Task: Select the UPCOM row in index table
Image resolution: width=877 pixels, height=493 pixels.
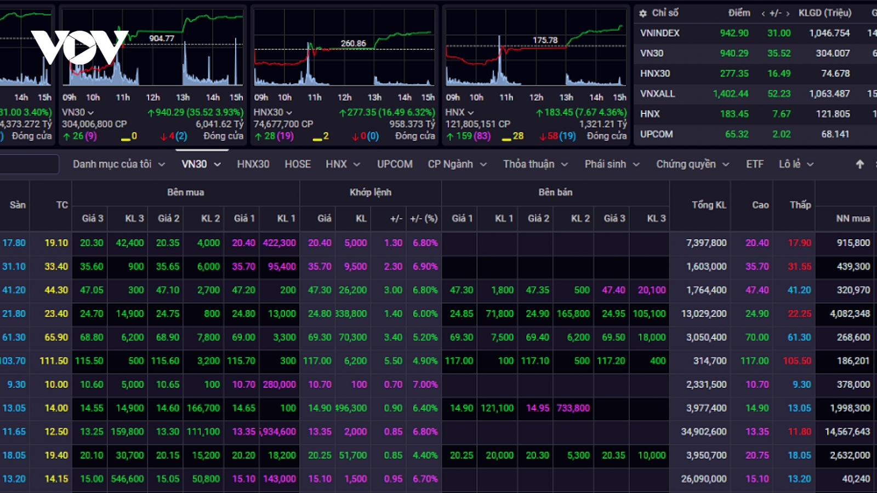Action: tap(756, 134)
